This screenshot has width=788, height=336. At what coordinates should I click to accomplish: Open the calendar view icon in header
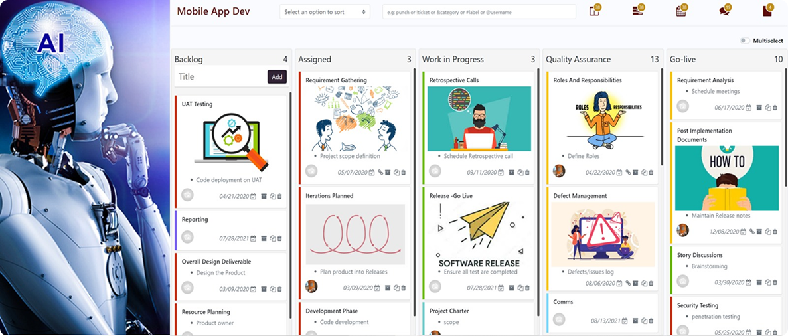680,11
